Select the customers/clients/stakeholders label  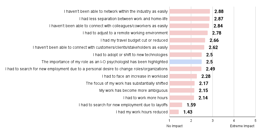(100, 47)
